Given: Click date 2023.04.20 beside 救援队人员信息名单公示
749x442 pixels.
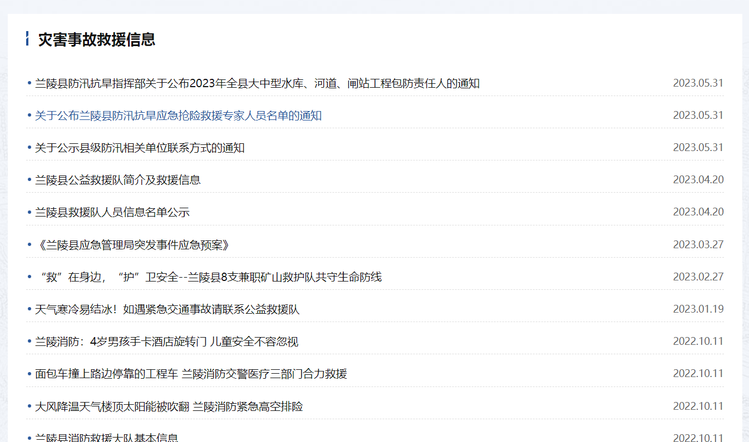Looking at the screenshot, I should coord(698,212).
